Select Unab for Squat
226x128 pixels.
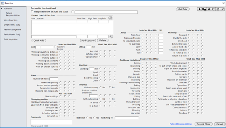coord(100,72)
